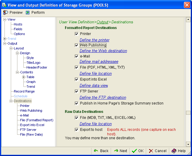Image resolution: width=192 pixels, height=156 pixels.
Task: Select File (Raw Data) tree item
Action: pyautogui.click(x=31, y=134)
